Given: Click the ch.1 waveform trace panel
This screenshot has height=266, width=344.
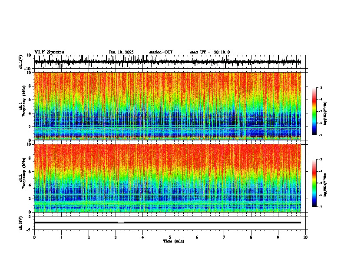Looking at the screenshot, I should coord(170,62).
